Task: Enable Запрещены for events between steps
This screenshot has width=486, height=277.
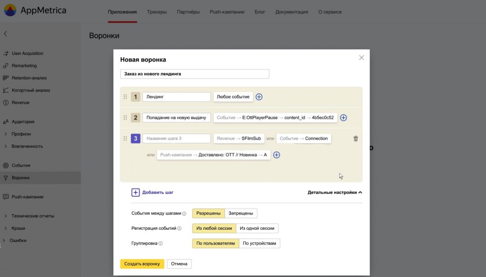Action: (241, 213)
